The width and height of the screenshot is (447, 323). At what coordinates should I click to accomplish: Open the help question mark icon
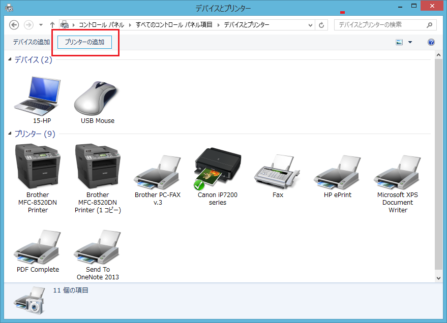(431, 42)
